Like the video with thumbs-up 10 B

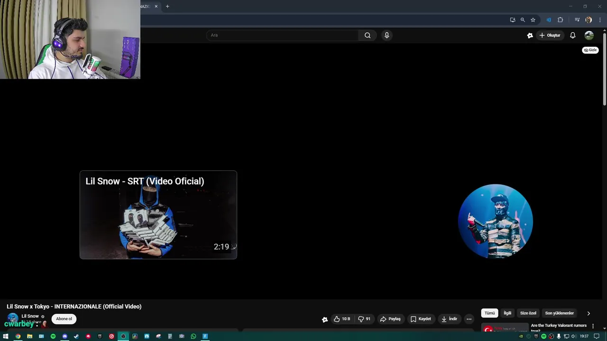[x=342, y=319]
